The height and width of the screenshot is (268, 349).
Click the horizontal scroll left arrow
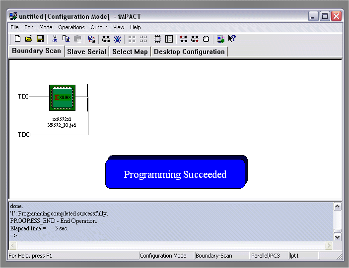tap(13, 245)
